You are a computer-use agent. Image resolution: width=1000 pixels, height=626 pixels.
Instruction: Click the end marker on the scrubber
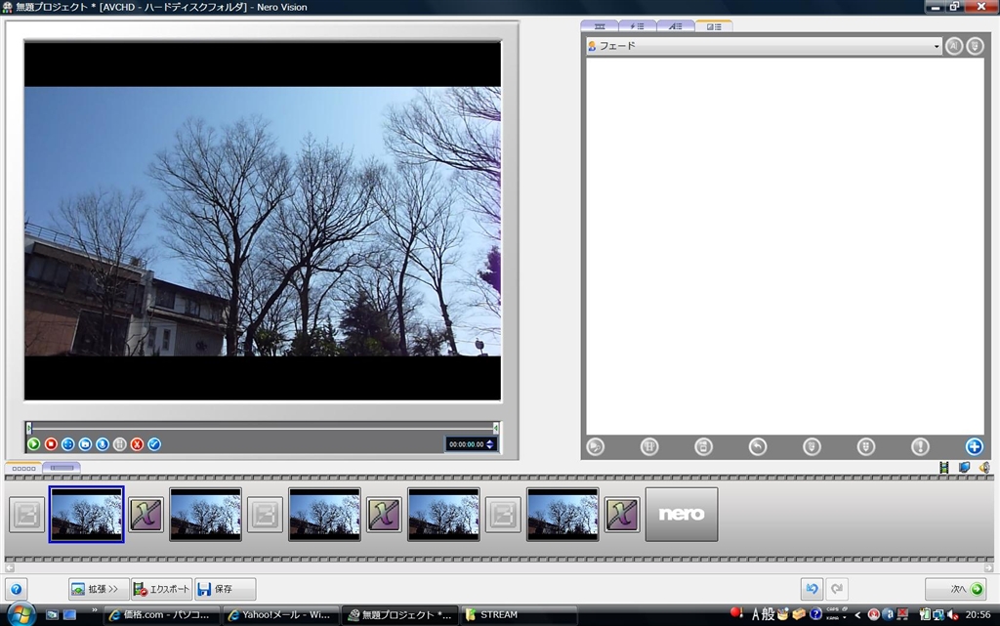495,428
